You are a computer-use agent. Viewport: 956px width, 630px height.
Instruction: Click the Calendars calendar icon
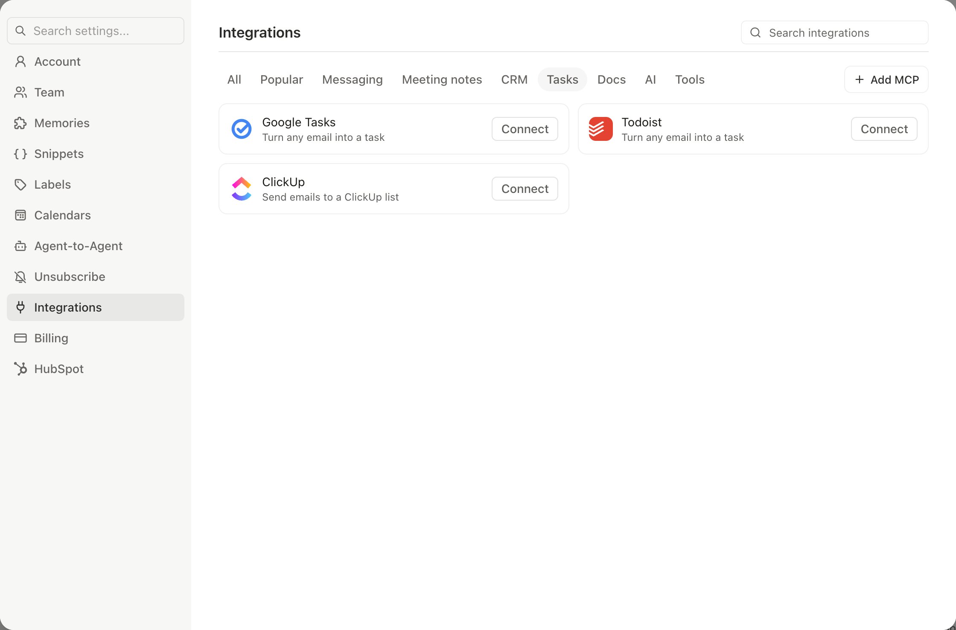click(20, 215)
